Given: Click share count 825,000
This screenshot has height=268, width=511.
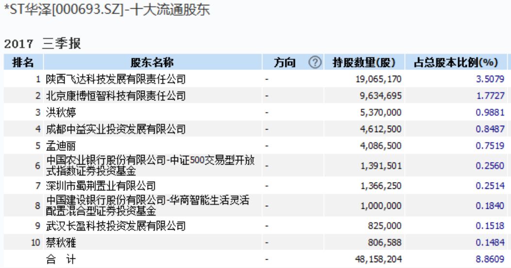Looking at the screenshot, I should pyautogui.click(x=384, y=226).
